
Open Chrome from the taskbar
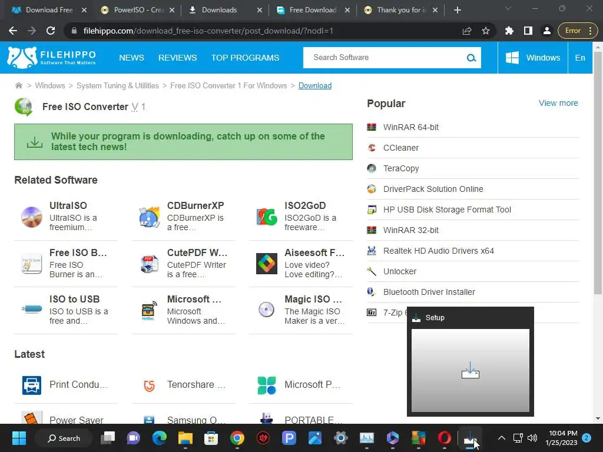coord(237,438)
